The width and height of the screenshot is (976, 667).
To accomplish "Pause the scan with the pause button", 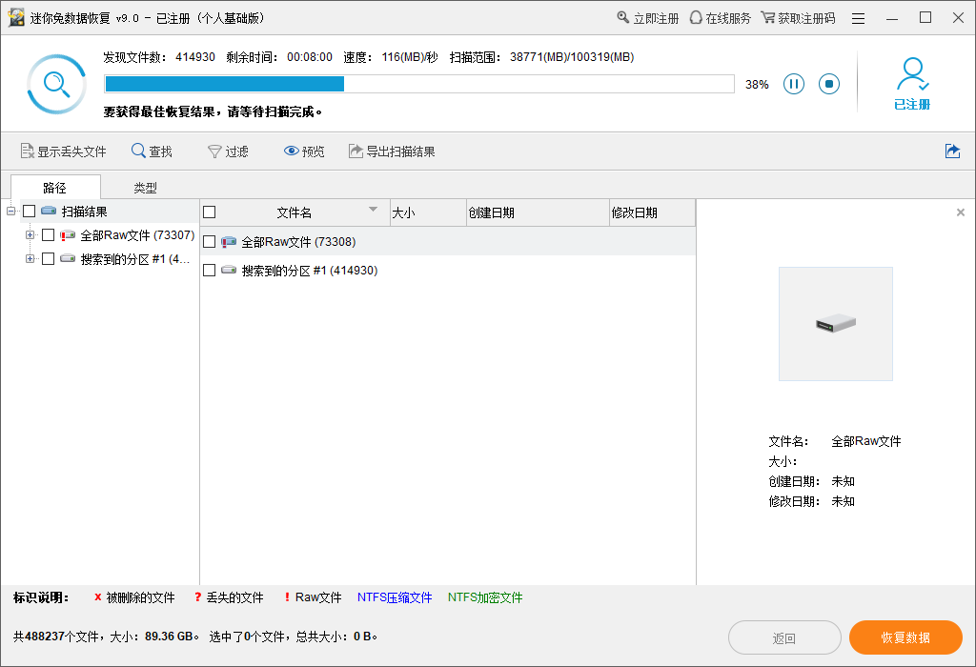I will click(794, 84).
